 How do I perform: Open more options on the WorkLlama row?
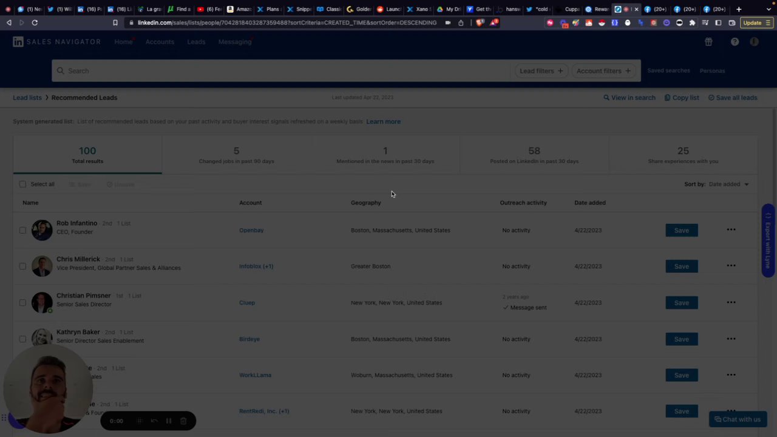(x=731, y=375)
